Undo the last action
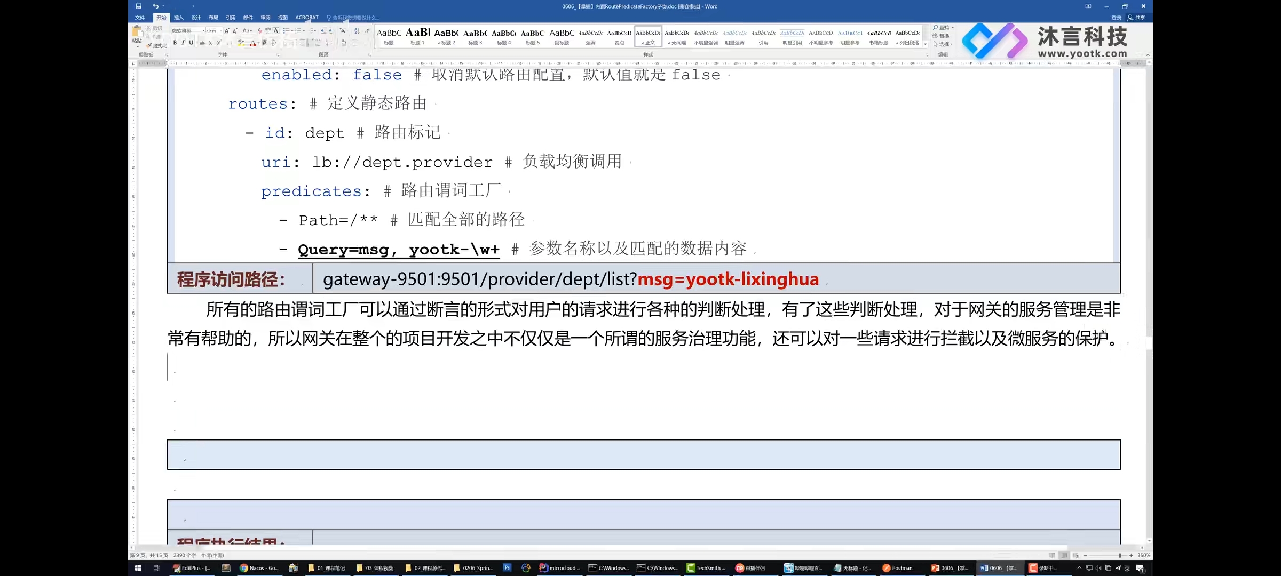Screen dimensions: 1281x576 coord(155,6)
